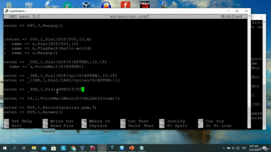Open VirtualBox from the taskbar
The image size is (271, 152).
tap(83, 148)
